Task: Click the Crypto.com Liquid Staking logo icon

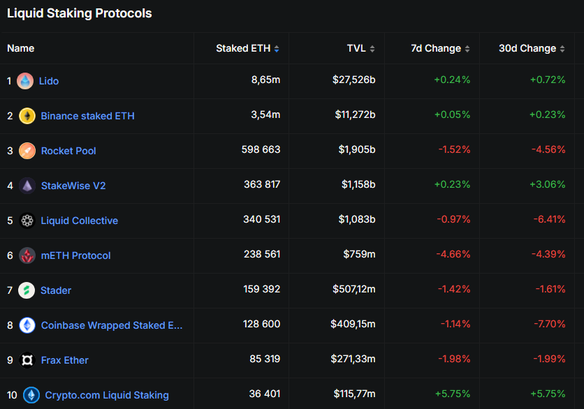Action: click(x=31, y=395)
